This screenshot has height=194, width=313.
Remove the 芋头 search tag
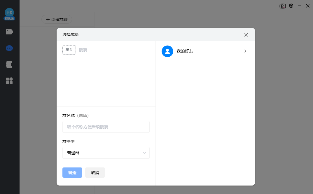point(69,50)
